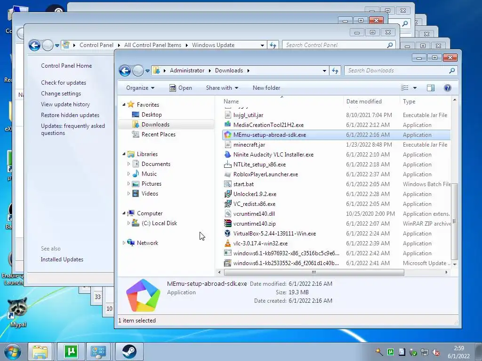The width and height of the screenshot is (482, 361).
Task: Click the large MEmu logo in details pane
Action: tap(143, 295)
